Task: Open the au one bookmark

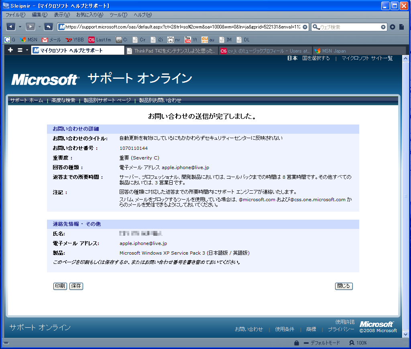Action: coord(208,40)
